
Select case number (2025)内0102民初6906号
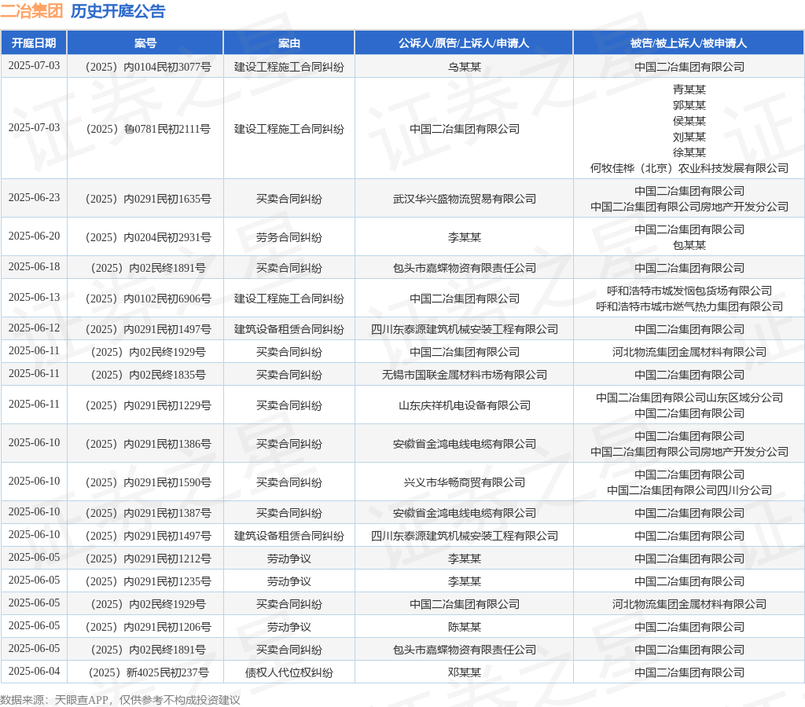pyautogui.click(x=147, y=299)
